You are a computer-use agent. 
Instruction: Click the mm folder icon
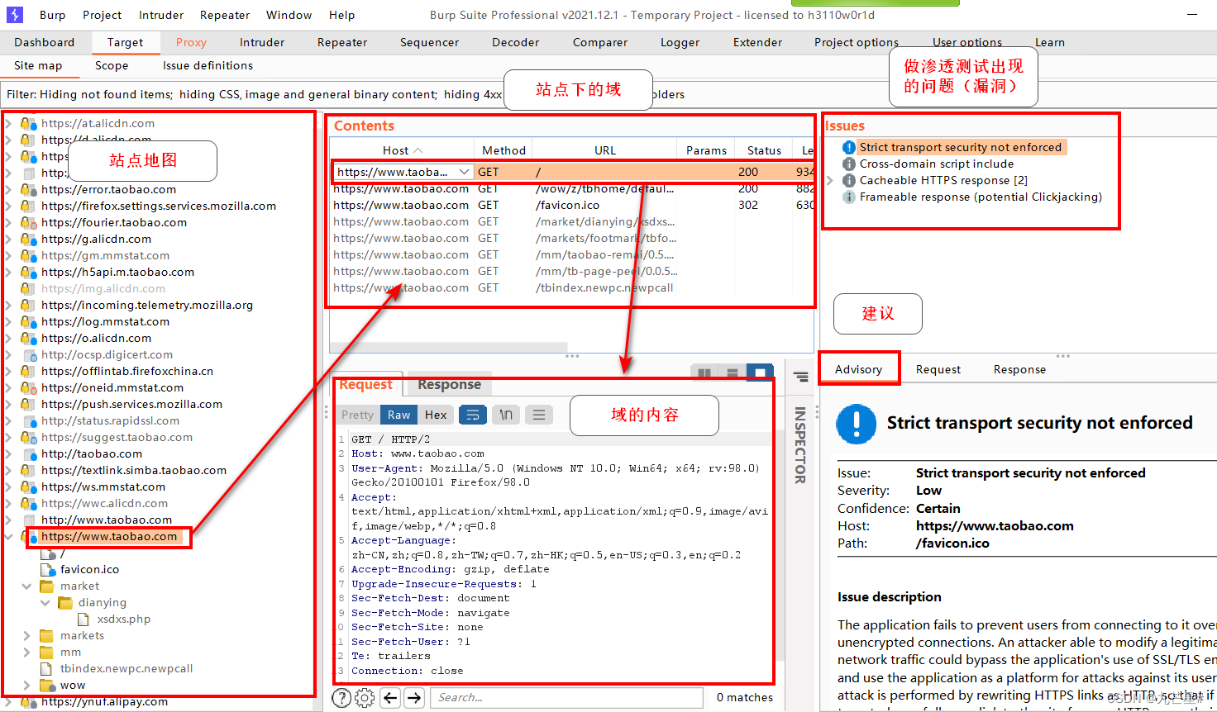point(47,652)
